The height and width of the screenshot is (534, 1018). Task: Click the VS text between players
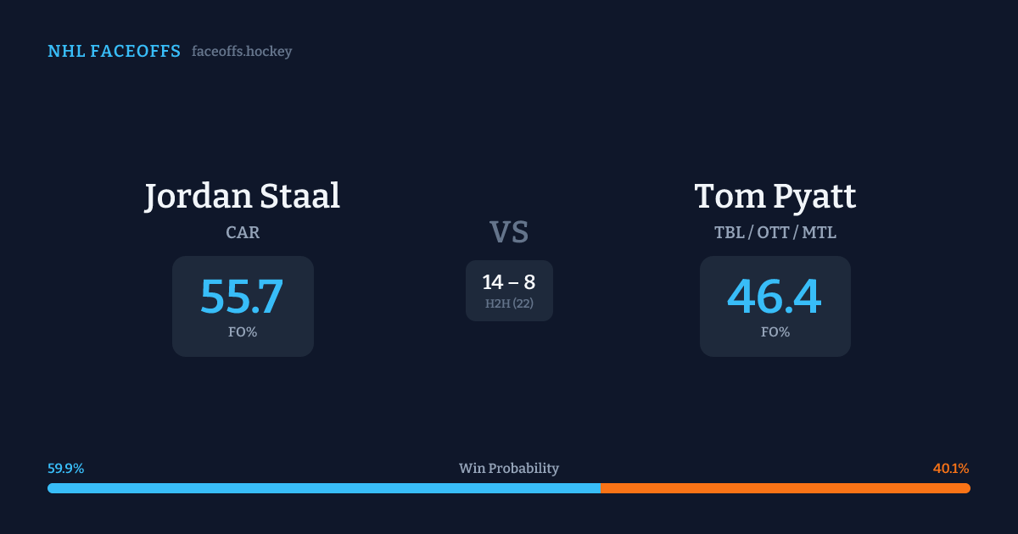point(509,232)
